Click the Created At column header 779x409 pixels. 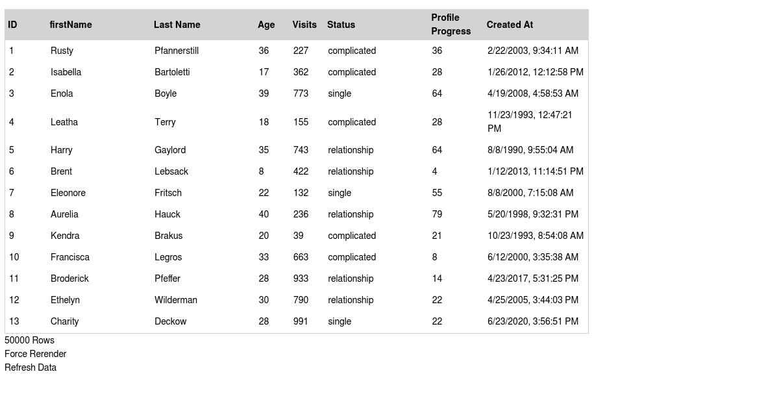(x=510, y=25)
